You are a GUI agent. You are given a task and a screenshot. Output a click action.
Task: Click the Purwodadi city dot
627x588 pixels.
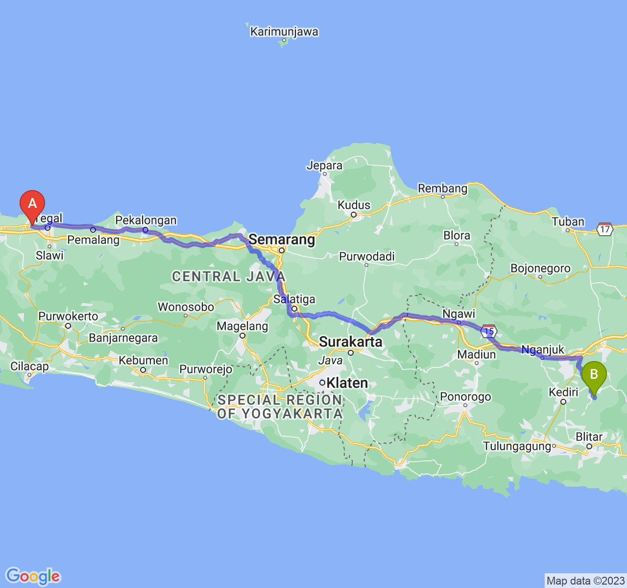click(x=366, y=265)
